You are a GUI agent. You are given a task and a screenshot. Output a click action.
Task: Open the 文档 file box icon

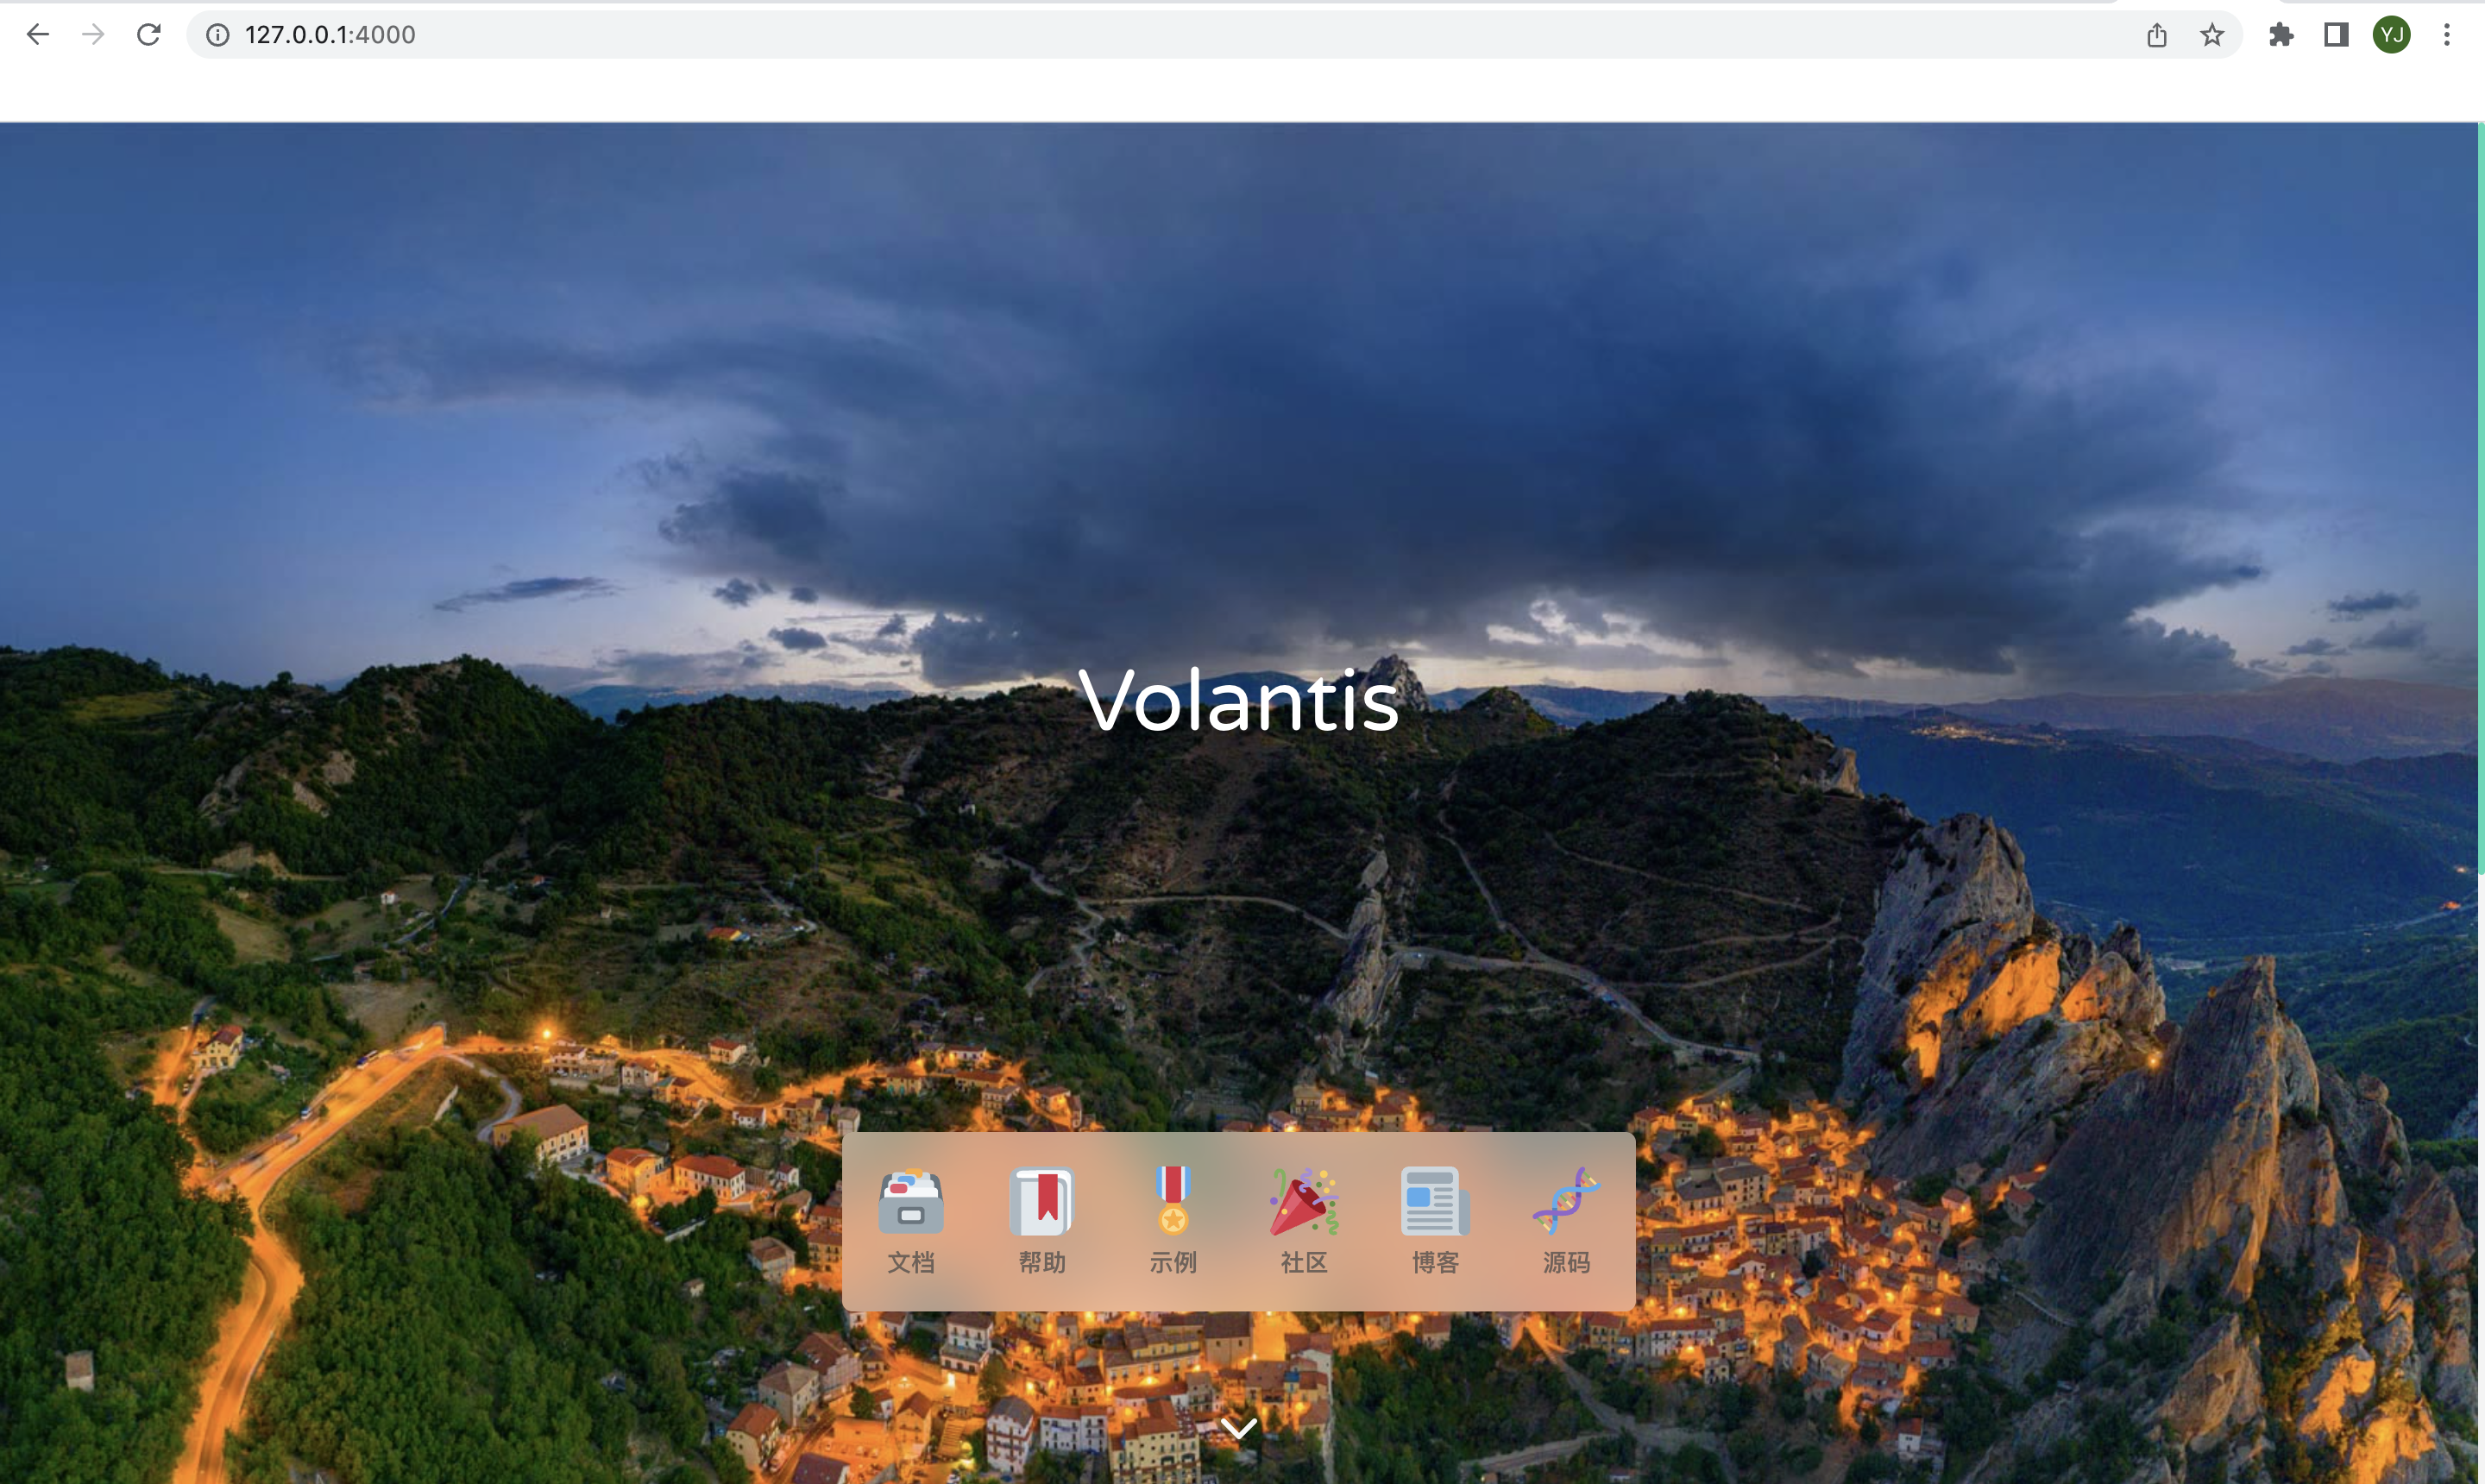point(910,1201)
